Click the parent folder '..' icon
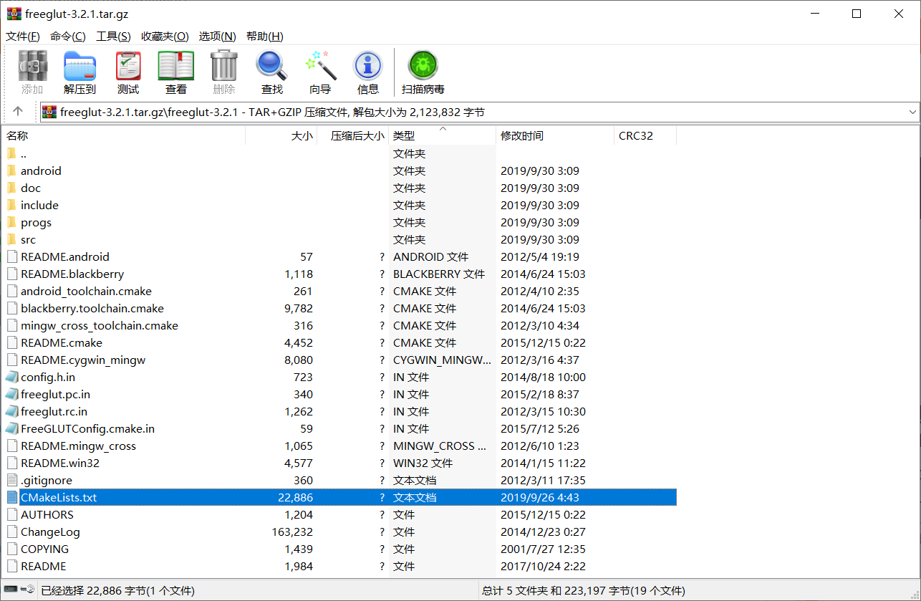 click(11, 153)
